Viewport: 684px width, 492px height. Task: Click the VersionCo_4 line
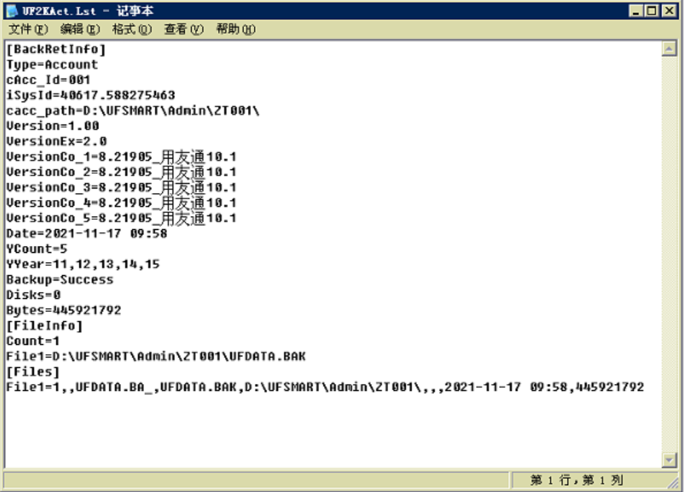121,203
